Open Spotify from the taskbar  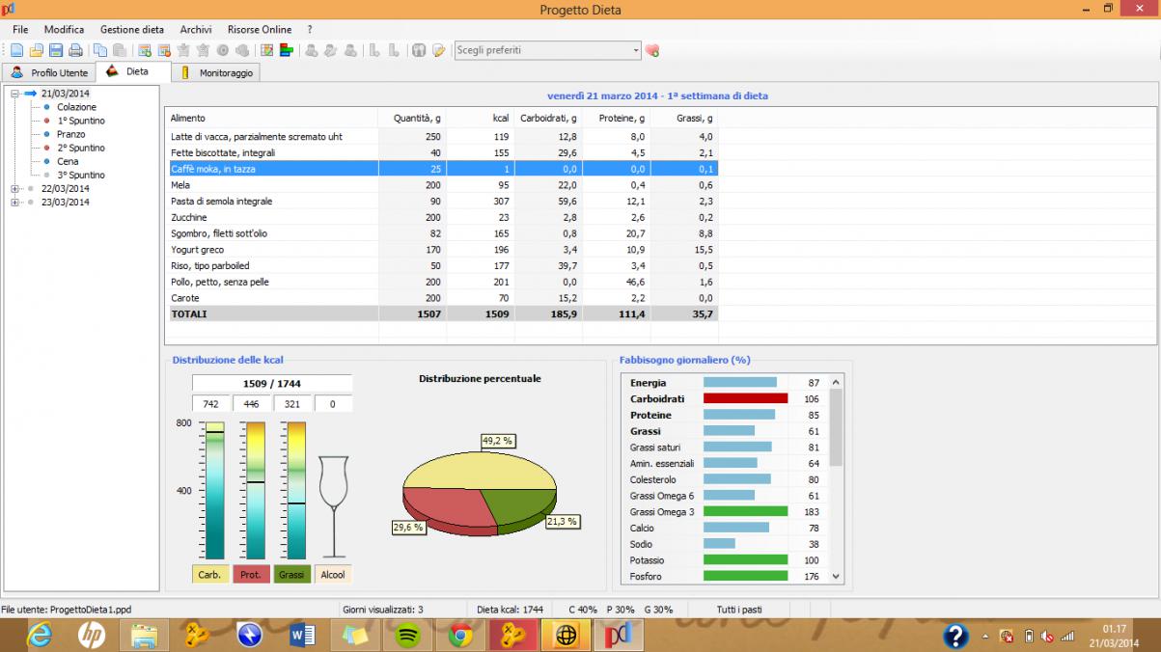coord(408,636)
